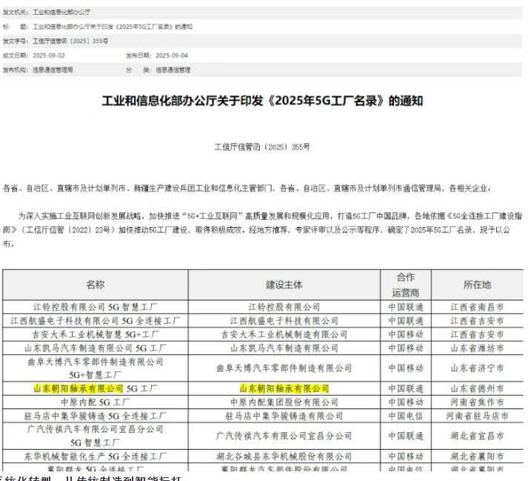Select the 发布机构 value 信息通信管理局
Screen dimensions: 528x481
tap(53, 70)
